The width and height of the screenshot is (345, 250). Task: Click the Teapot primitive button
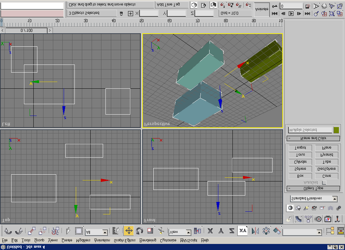[300, 148]
